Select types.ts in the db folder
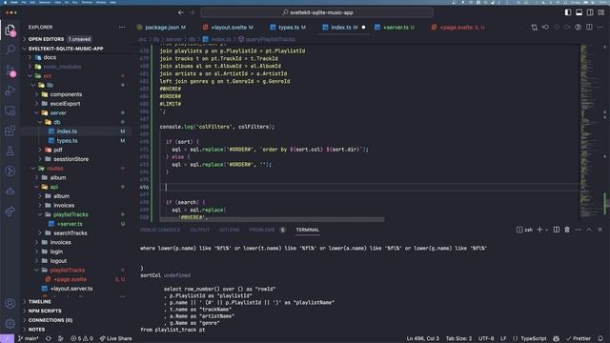The height and width of the screenshot is (343, 610). pyautogui.click(x=67, y=141)
